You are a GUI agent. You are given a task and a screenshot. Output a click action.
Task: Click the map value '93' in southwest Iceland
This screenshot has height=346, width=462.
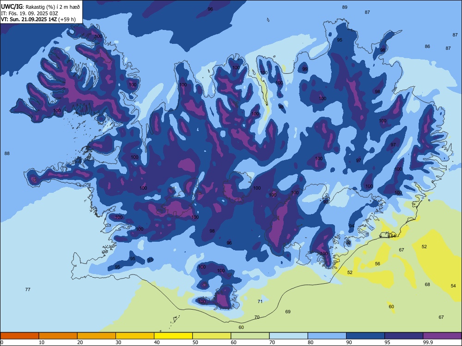tap(150, 260)
